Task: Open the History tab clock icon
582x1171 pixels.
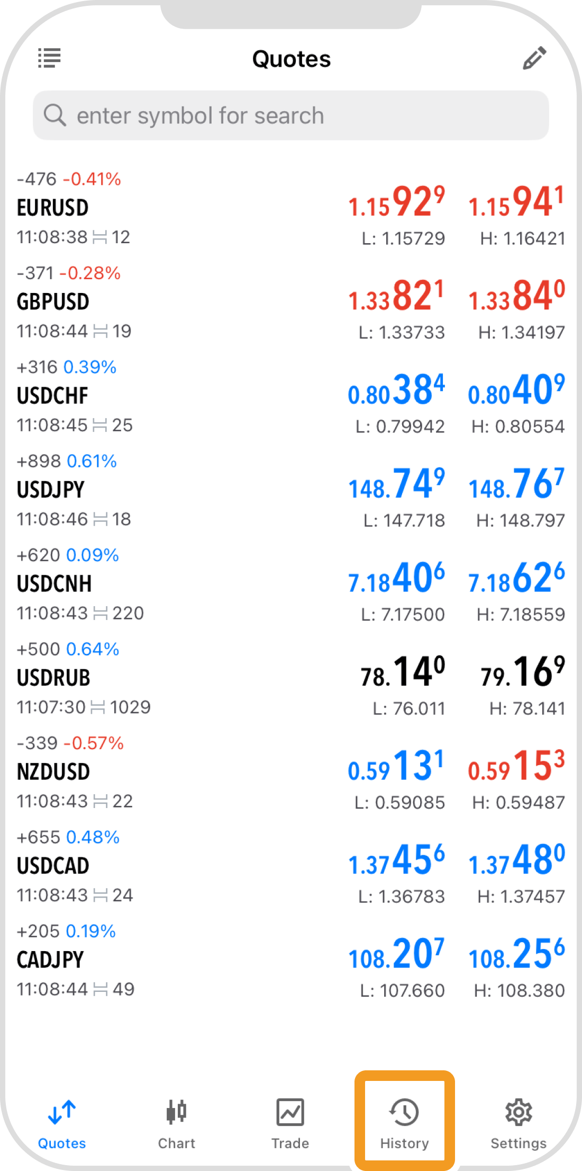Action: pos(404,1112)
